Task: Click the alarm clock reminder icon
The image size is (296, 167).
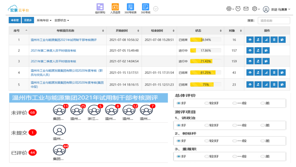Action: pyautogui.click(x=238, y=9)
